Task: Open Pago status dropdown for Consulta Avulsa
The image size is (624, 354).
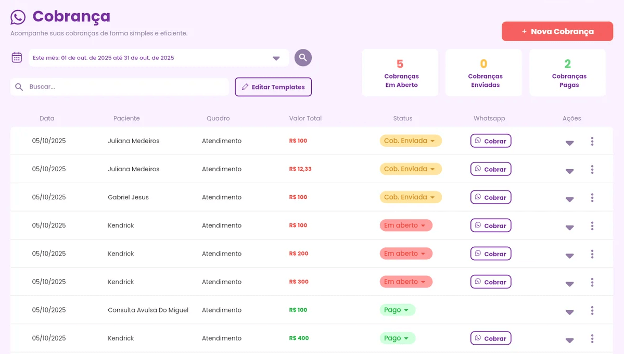Action: pyautogui.click(x=397, y=310)
